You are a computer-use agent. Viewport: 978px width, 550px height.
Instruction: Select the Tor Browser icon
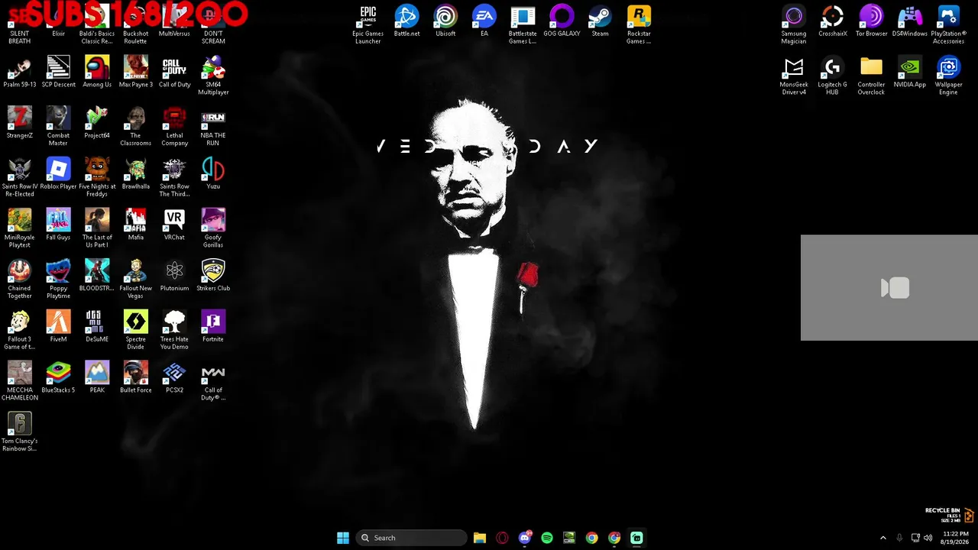coord(871,21)
